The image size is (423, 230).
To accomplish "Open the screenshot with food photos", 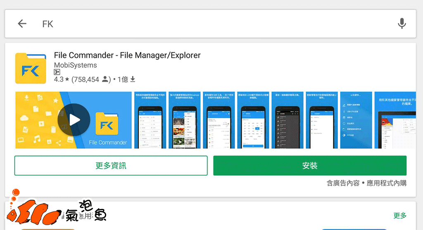I will coord(185,120).
